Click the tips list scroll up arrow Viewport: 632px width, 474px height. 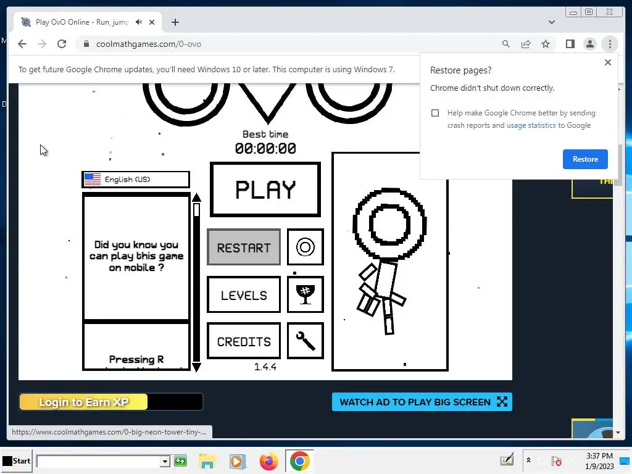196,197
